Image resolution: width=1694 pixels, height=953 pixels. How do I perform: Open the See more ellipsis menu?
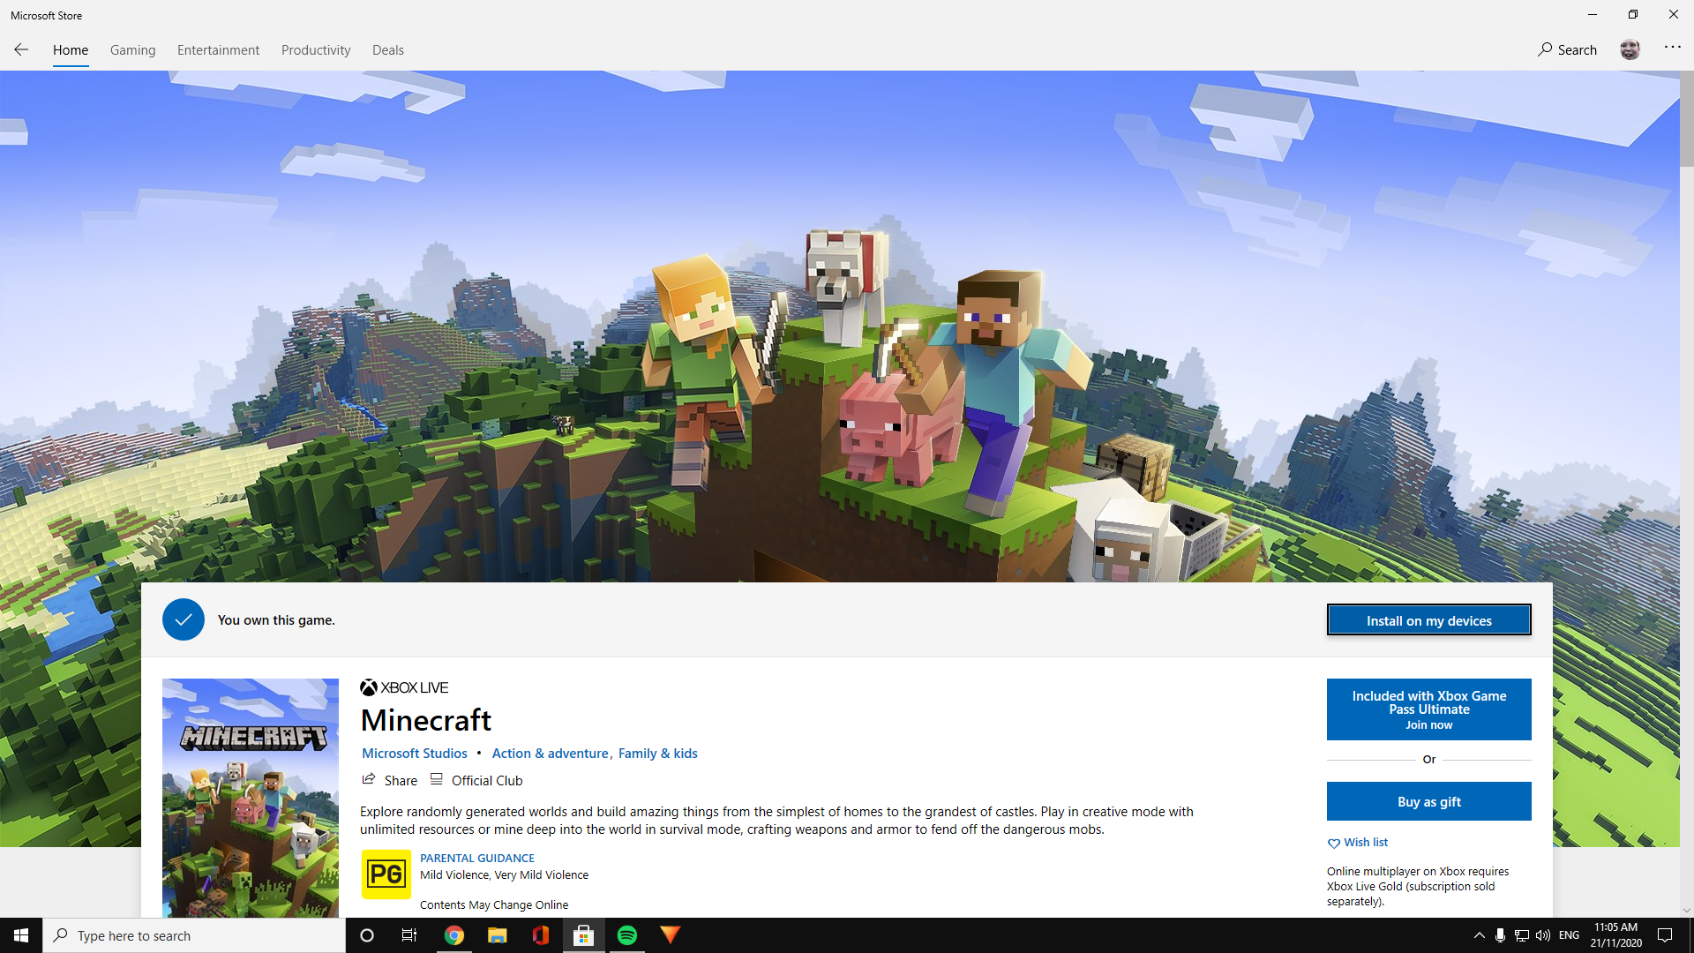coord(1672,48)
